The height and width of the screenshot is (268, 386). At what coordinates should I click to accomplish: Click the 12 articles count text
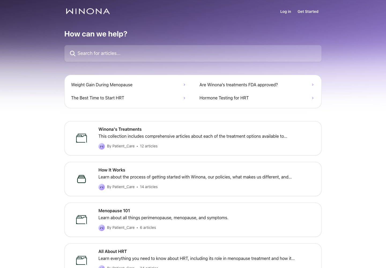pos(149,146)
